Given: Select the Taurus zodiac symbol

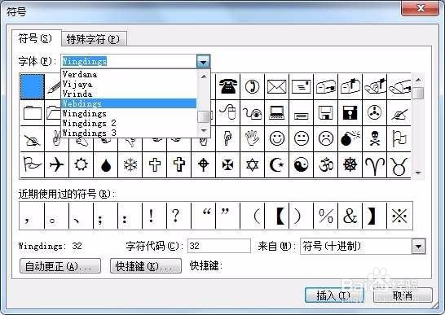Looking at the screenshot, I should tap(399, 164).
